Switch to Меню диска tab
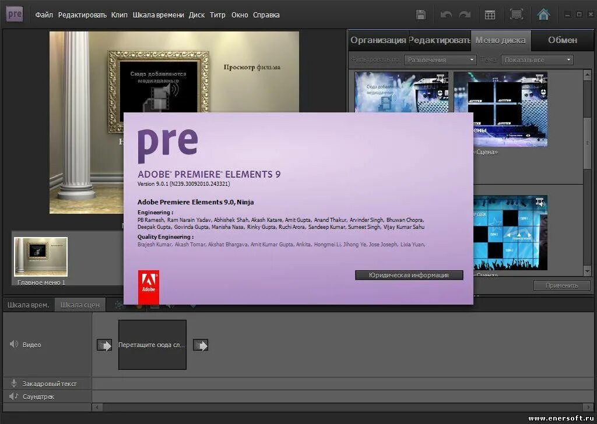Image resolution: width=597 pixels, height=424 pixels. 501,40
